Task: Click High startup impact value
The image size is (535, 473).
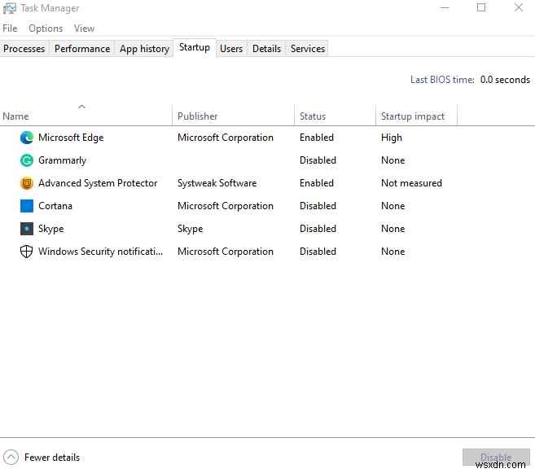Action: 392,138
